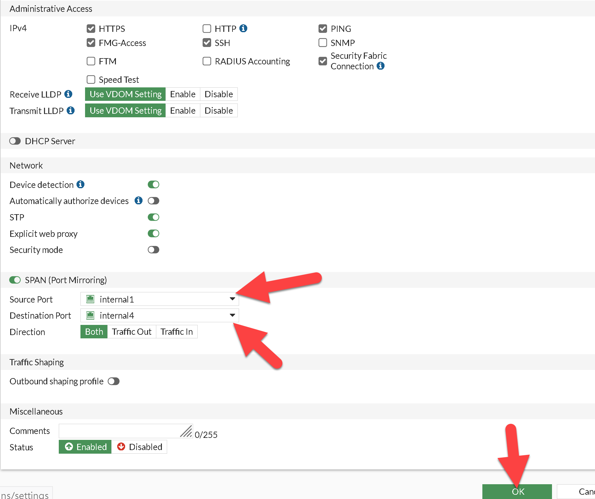The height and width of the screenshot is (499, 595).
Task: Uncheck the HTTPS checkbox
Action: 91,29
